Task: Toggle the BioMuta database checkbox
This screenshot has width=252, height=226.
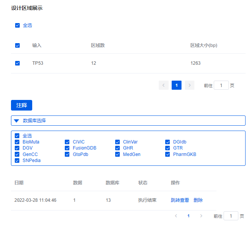Action: (17, 142)
